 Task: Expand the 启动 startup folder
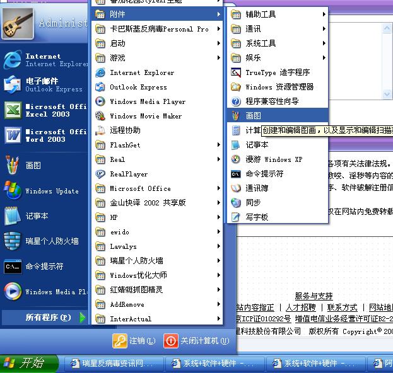157,43
